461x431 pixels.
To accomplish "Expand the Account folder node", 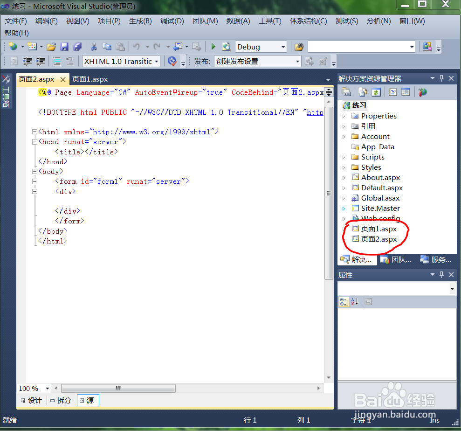I will [344, 137].
